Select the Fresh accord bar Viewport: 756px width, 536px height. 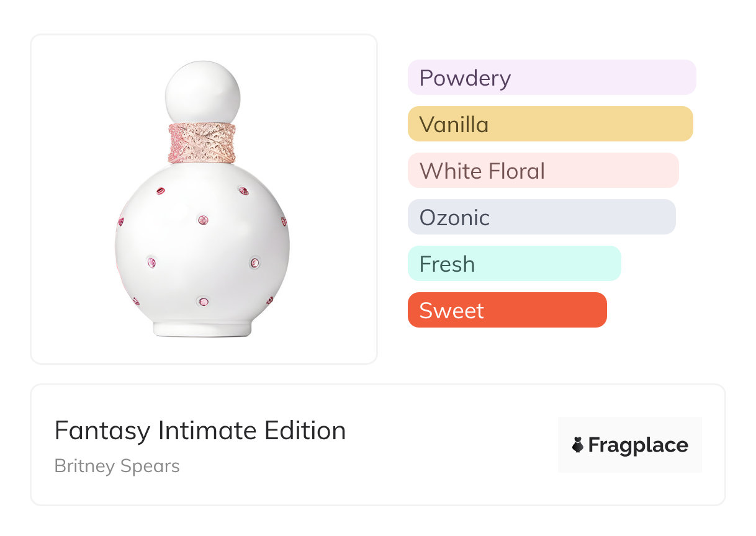[514, 264]
